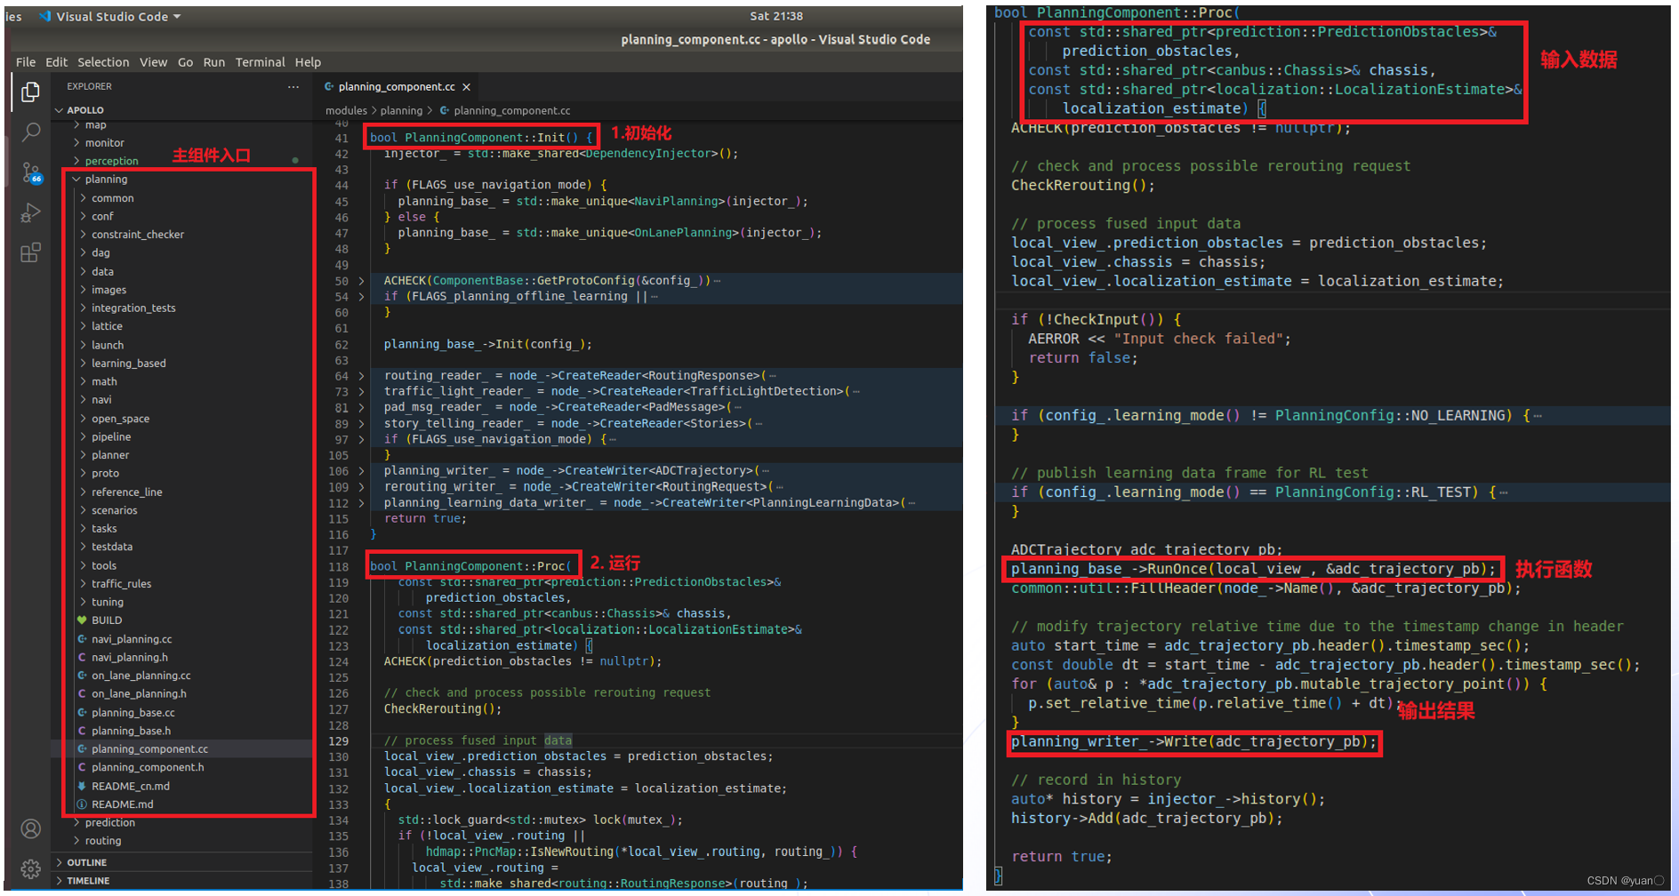Unfold the collapsed code at line 64
Screen dimensions: 1679x896
point(359,375)
